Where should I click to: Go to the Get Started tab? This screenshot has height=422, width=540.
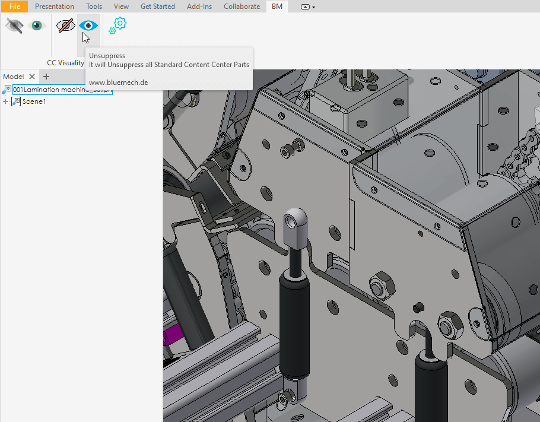tap(158, 6)
